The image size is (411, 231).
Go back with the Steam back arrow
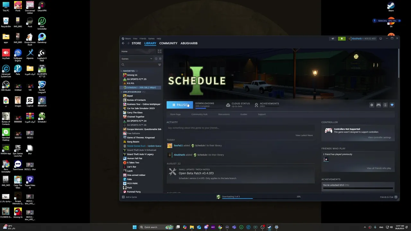pos(123,43)
